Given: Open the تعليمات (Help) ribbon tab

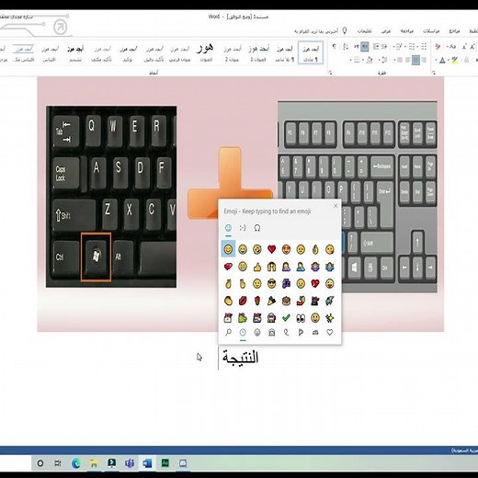Looking at the screenshot, I should click(x=365, y=31).
